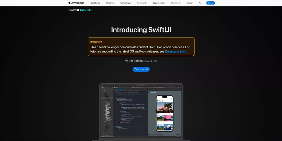Open the Technologies menu item

point(125,3)
